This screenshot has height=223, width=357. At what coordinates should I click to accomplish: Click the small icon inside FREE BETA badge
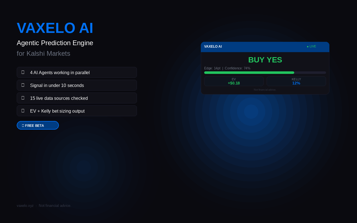point(23,126)
